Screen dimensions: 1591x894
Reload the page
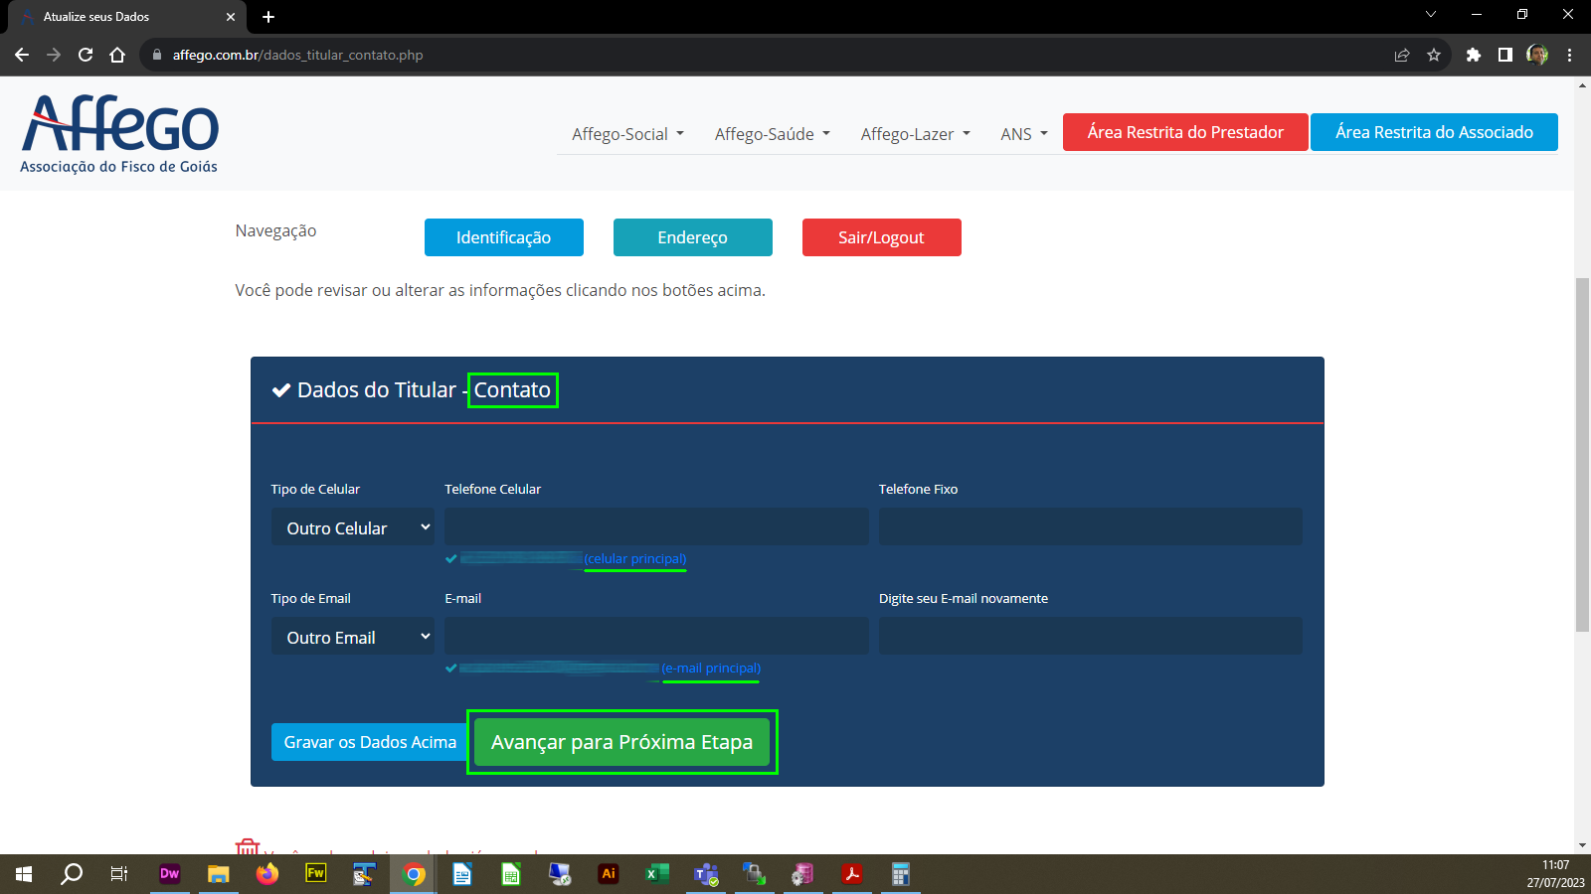pos(86,55)
